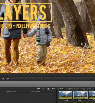The height and width of the screenshot is (103, 95).
Task: Select the 00:03:20:00 timecode on the ruler
Action: [x=11, y=91]
